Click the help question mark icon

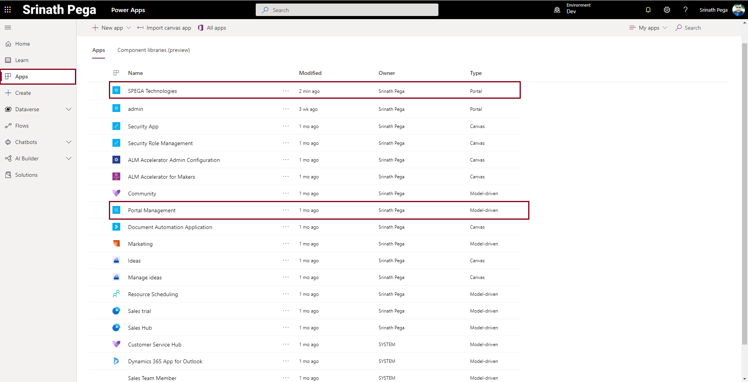coord(685,10)
